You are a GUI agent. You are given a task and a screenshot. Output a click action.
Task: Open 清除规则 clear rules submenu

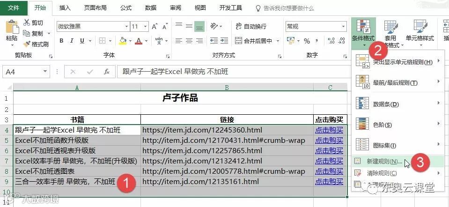tap(397, 173)
